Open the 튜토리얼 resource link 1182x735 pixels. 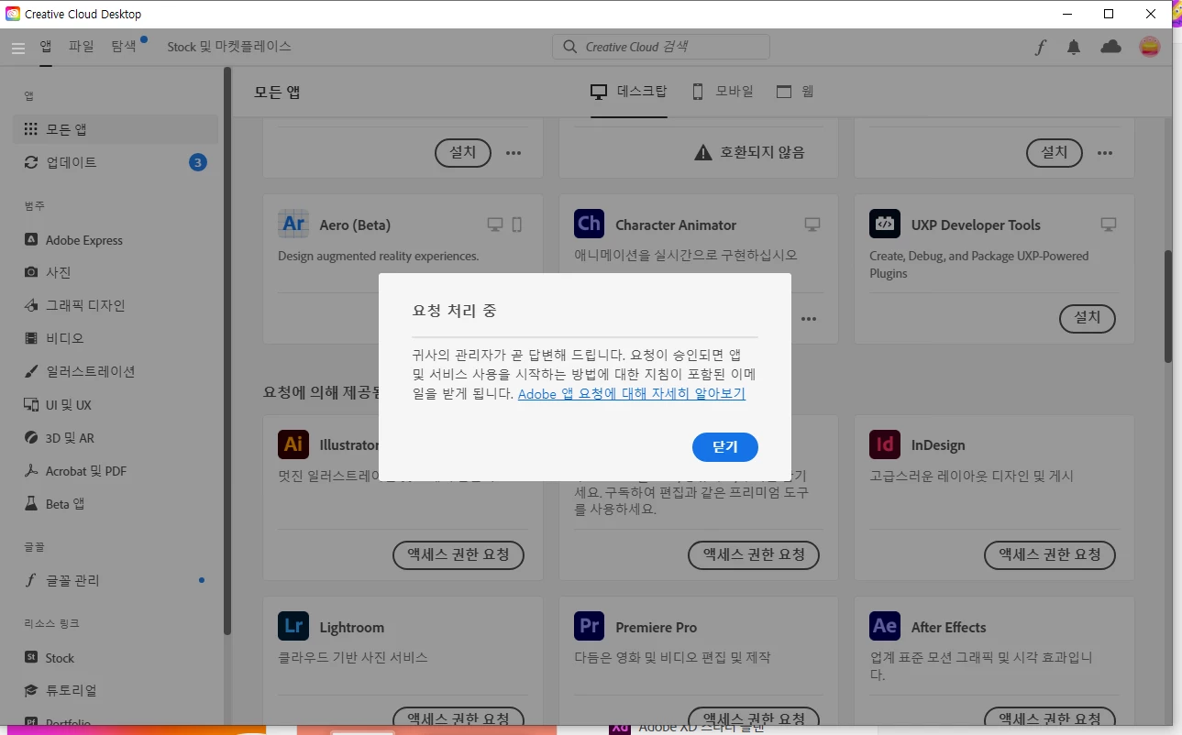click(116, 690)
